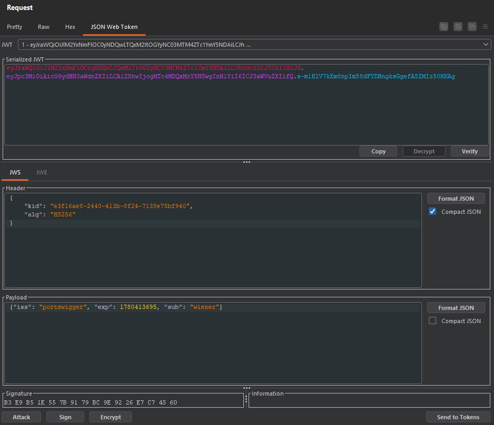Screen dimensions: 494x425
Task: Toggle the word wrap icon in Request toolbar
Action: coord(458,26)
